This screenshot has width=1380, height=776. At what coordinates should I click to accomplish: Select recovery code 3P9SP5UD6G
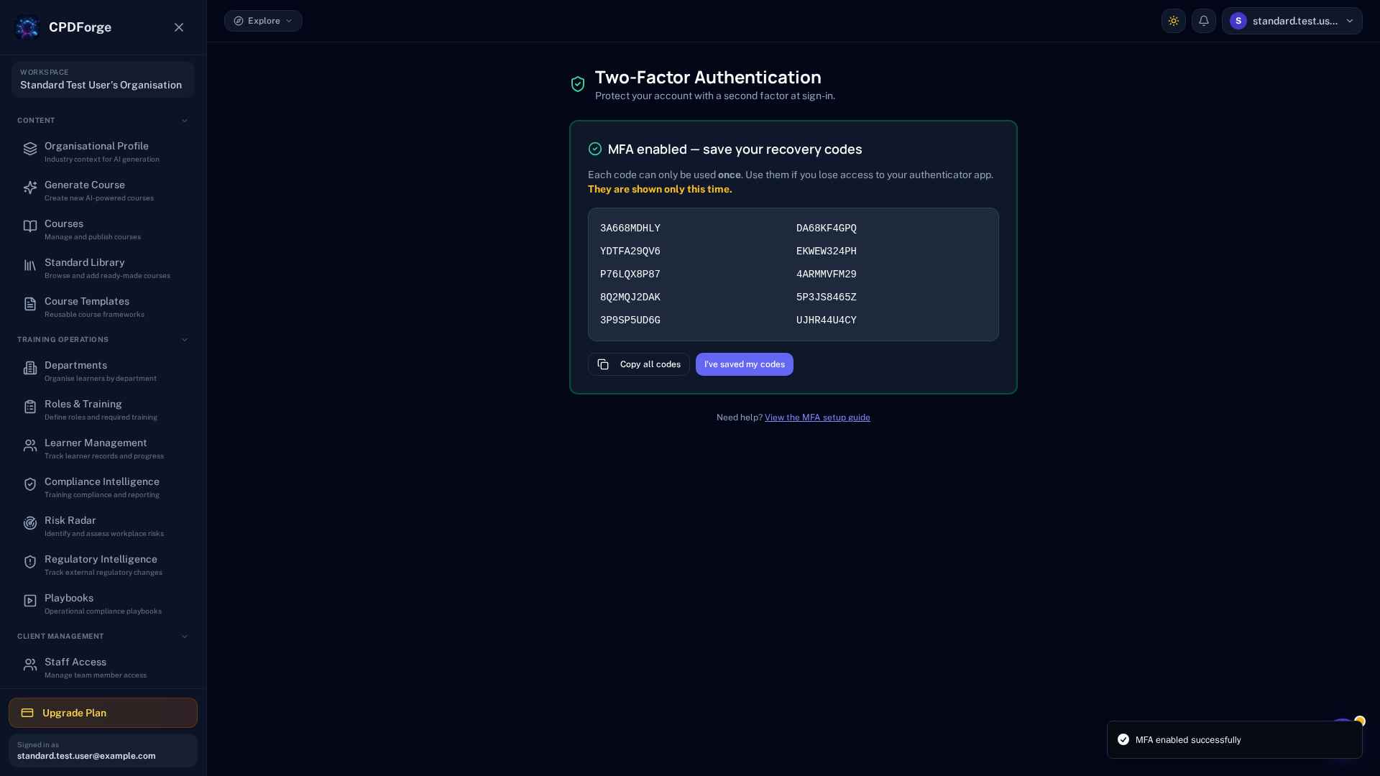coord(630,320)
